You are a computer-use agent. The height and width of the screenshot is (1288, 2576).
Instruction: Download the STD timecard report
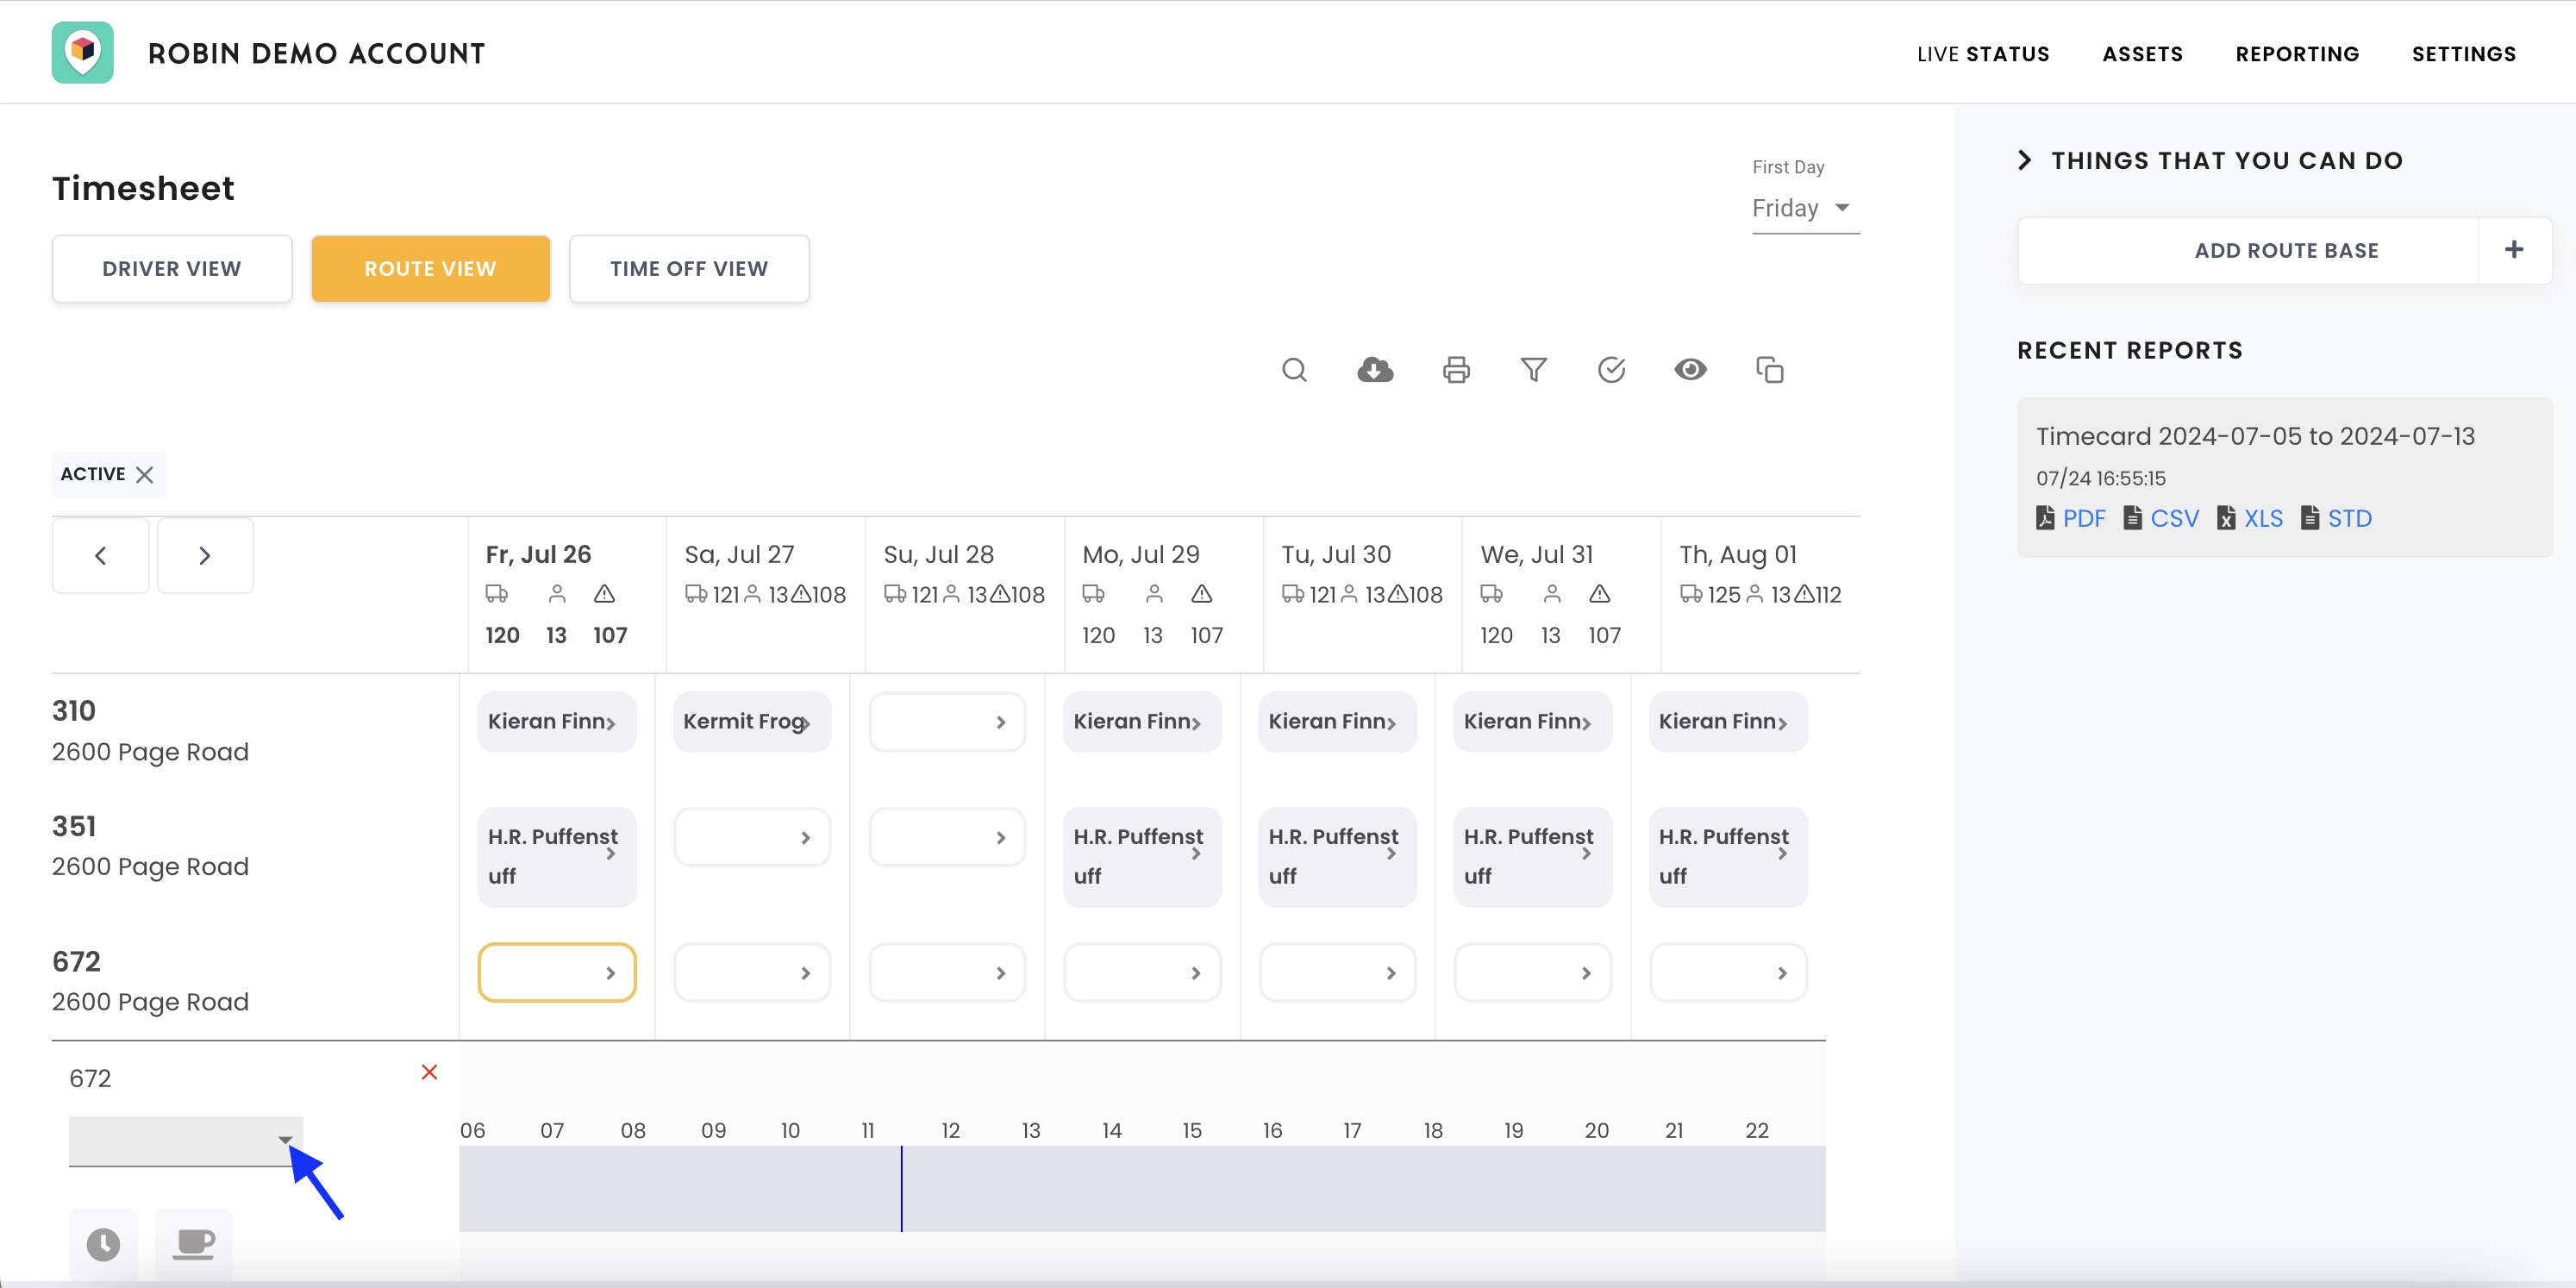tap(2336, 518)
